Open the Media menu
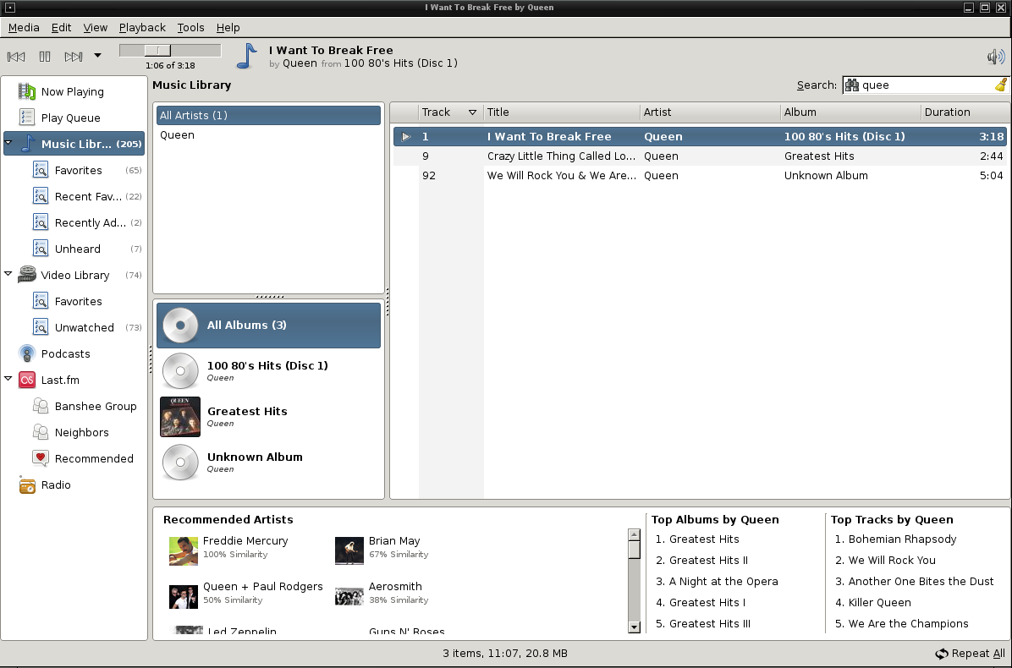Viewport: 1012px width, 668px height. click(24, 28)
